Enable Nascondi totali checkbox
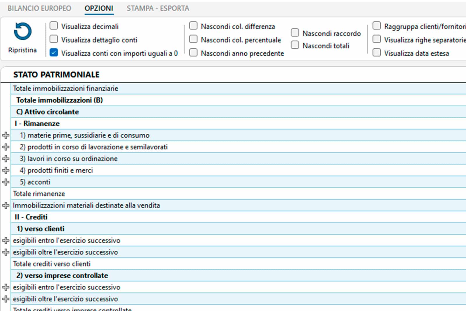This screenshot has height=311, width=466. pos(295,45)
